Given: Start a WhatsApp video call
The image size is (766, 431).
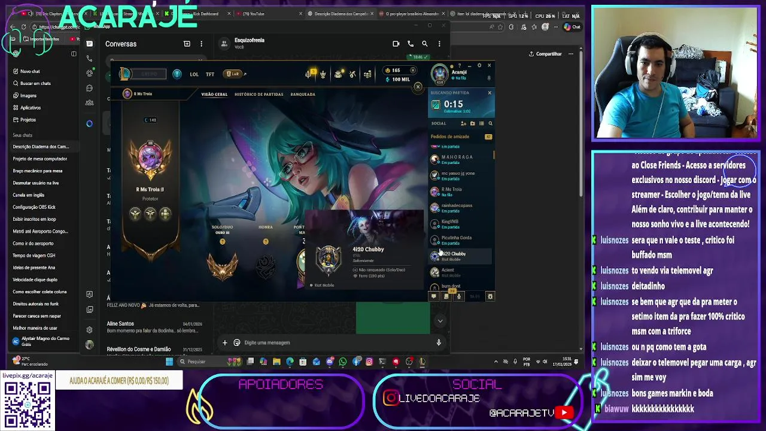Looking at the screenshot, I should 396,44.
